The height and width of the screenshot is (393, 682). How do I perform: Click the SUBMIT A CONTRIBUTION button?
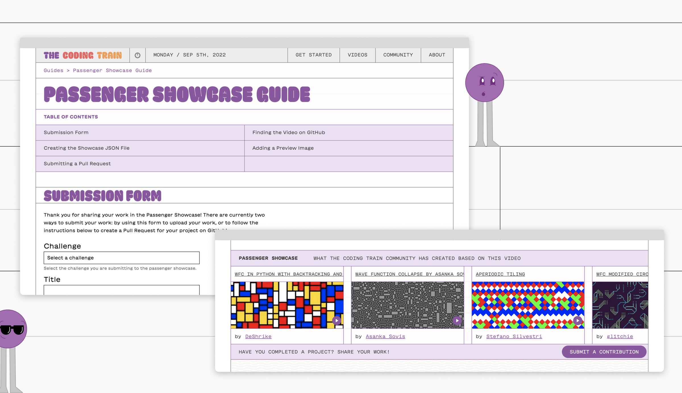604,352
